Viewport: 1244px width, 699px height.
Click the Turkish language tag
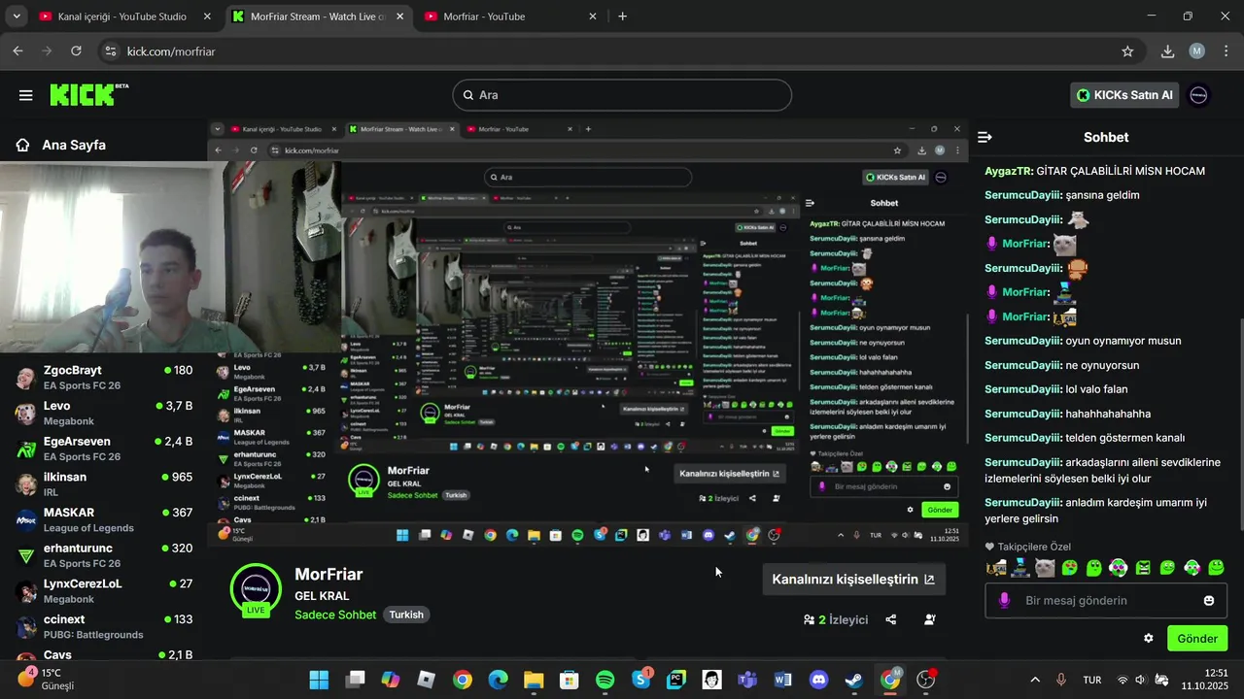click(x=406, y=615)
